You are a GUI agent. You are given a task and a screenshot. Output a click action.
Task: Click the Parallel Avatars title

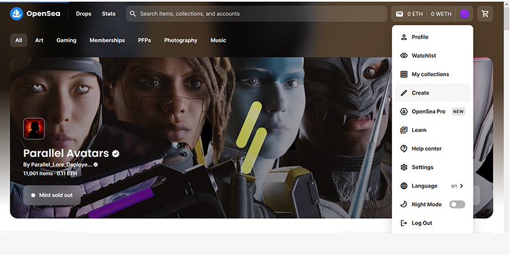pyautogui.click(x=66, y=153)
